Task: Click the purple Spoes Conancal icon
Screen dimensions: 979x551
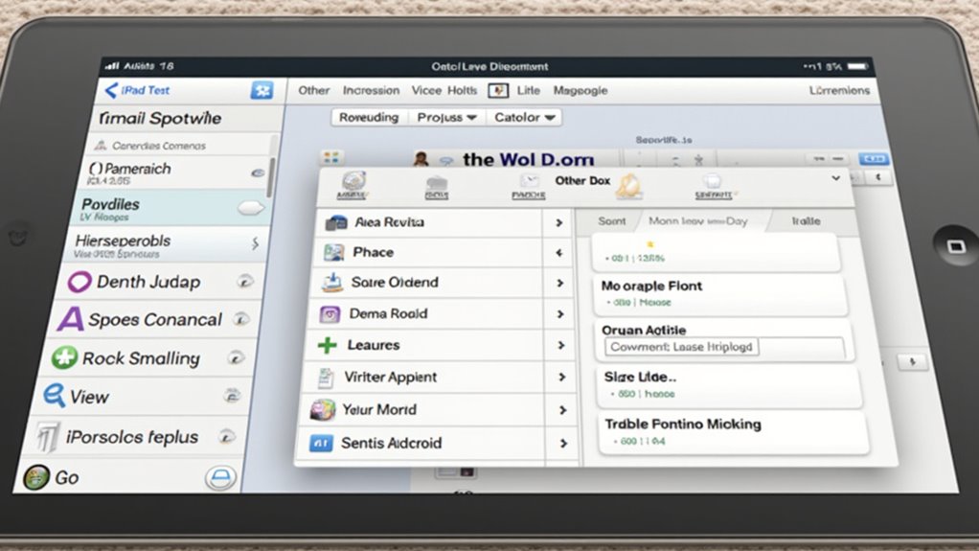Action: click(x=71, y=319)
